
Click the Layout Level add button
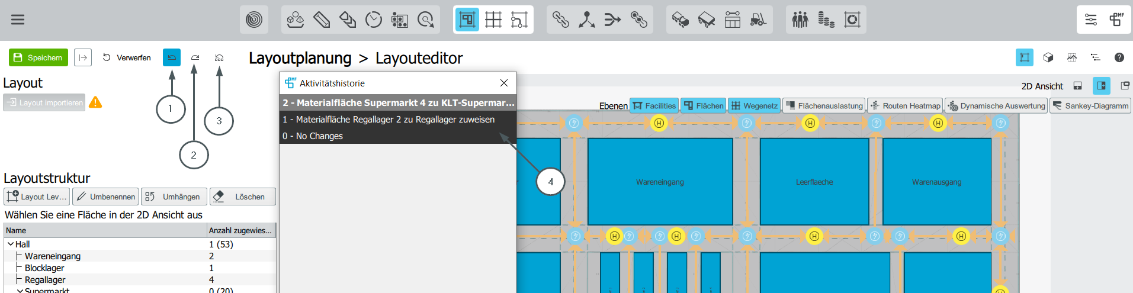tap(37, 197)
